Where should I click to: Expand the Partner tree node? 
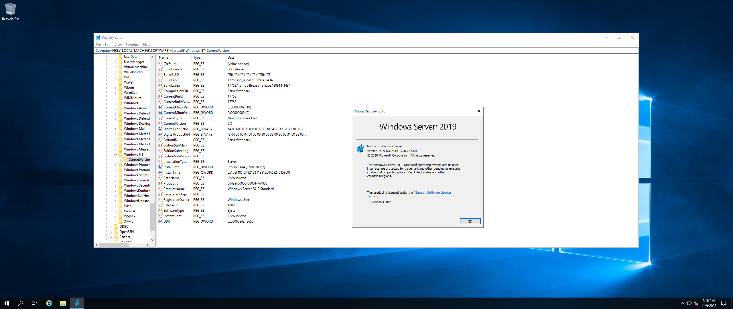pyautogui.click(x=111, y=237)
